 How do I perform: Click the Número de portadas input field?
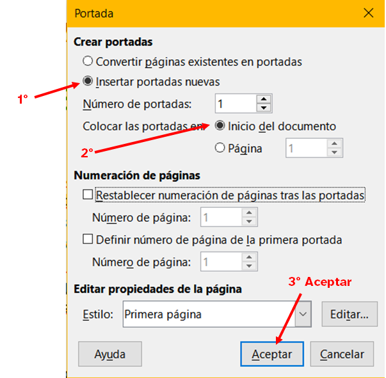(x=235, y=103)
